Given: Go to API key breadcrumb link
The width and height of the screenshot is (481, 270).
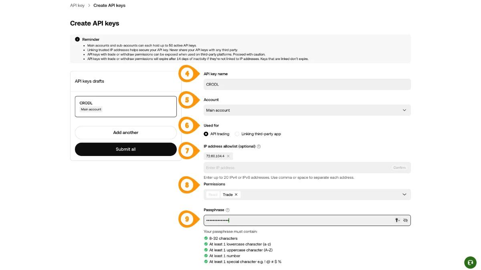Looking at the screenshot, I should (x=77, y=6).
